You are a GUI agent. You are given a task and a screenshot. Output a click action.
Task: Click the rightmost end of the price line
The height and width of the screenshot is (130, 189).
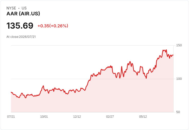click(173, 55)
